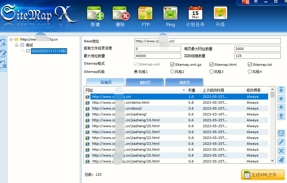Click IE icon of demo.html row

[87, 103]
